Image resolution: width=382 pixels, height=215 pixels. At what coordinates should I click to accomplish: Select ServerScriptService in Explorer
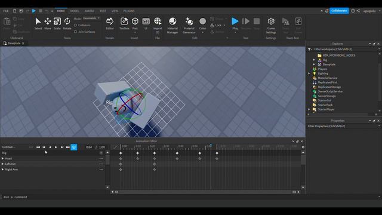tap(330, 91)
